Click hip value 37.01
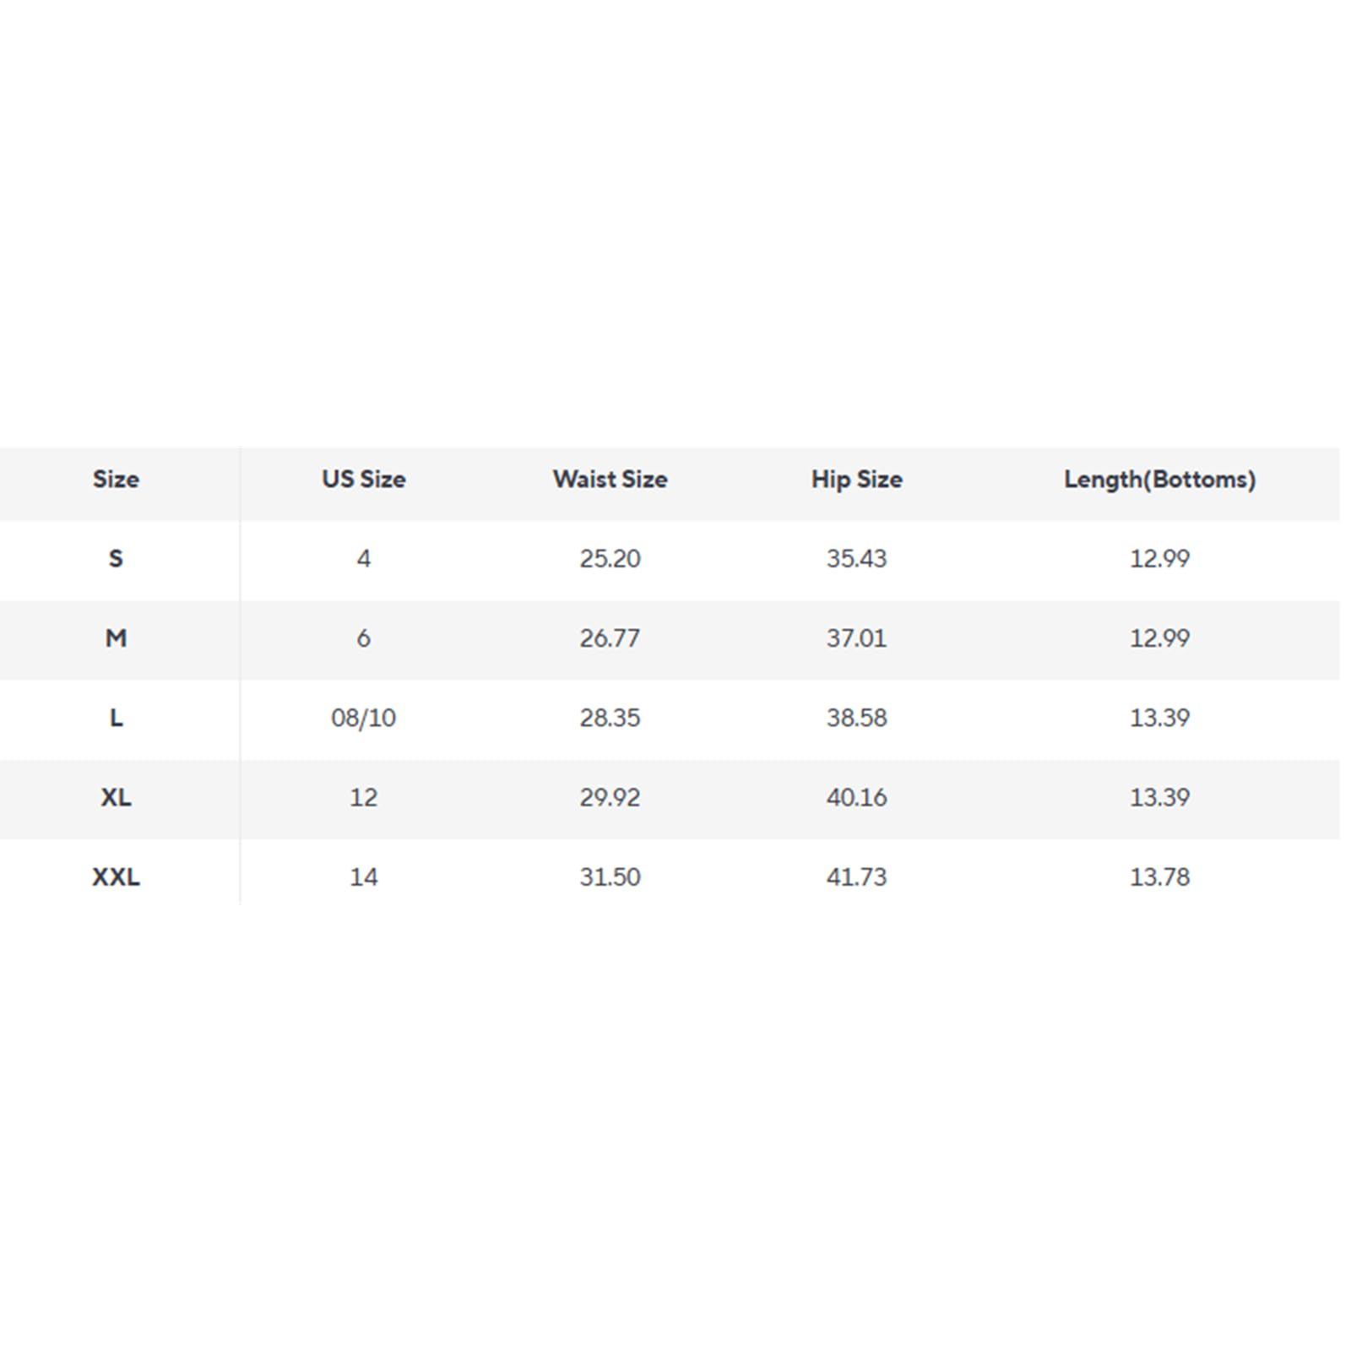 tap(856, 638)
